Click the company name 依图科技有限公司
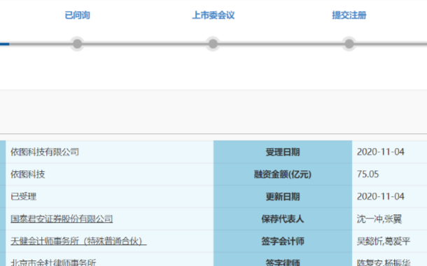 [45, 152]
